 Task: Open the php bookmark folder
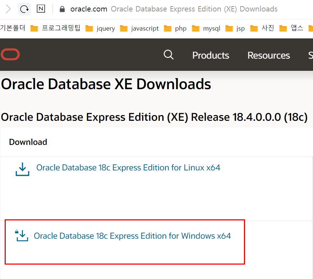pos(175,28)
